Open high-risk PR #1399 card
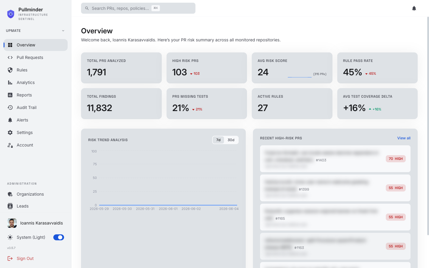This screenshot has width=429, height=268. pos(335,188)
